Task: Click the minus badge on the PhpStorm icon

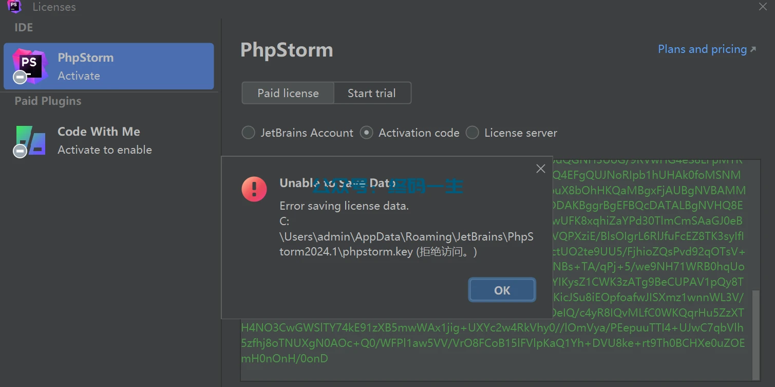Action: 20,77
